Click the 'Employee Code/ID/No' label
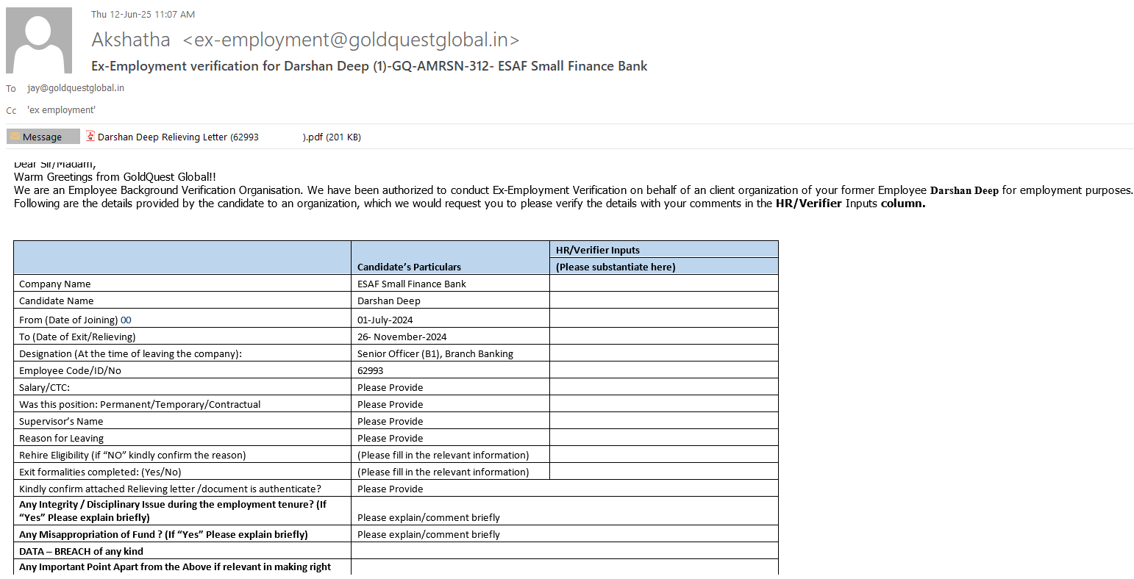 point(70,370)
